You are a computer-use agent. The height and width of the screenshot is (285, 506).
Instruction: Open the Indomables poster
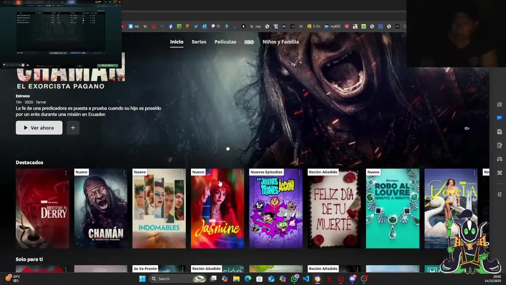click(x=159, y=209)
